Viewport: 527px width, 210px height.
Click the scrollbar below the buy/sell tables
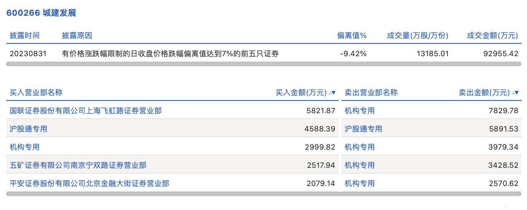[x=263, y=193]
